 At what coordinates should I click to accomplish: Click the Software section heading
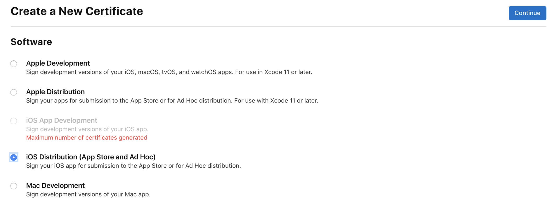[31, 42]
